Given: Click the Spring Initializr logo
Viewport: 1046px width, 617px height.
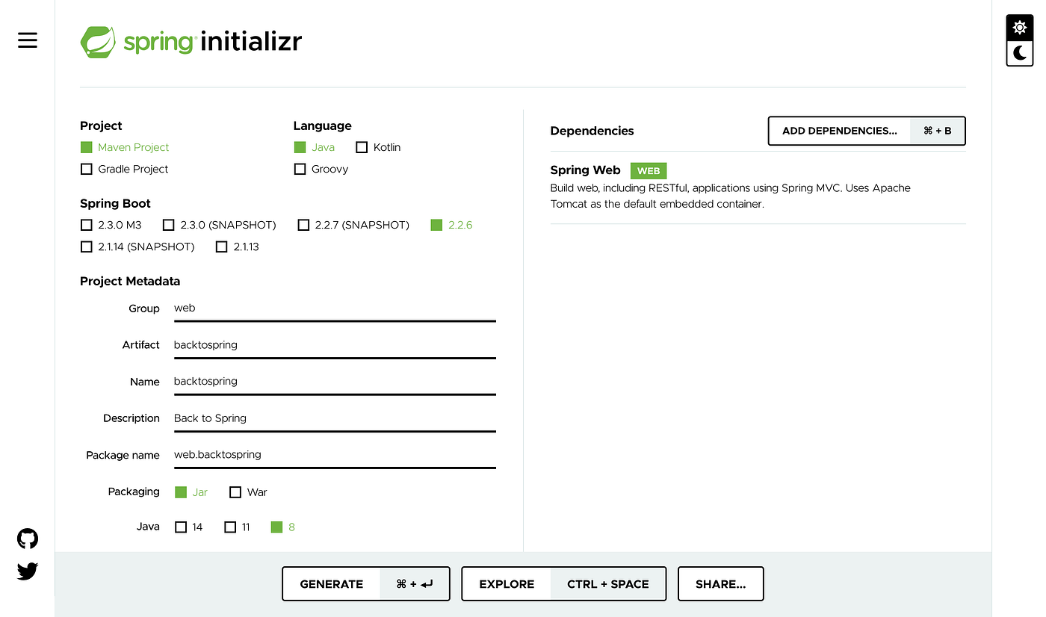Looking at the screenshot, I should point(191,42).
